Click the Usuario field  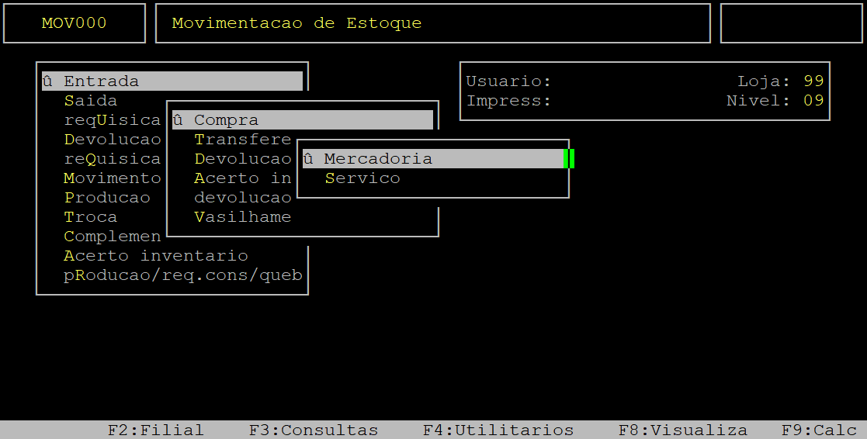coord(508,81)
